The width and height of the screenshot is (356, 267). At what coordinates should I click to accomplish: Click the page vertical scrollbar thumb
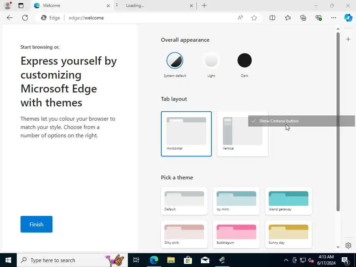(x=338, y=122)
